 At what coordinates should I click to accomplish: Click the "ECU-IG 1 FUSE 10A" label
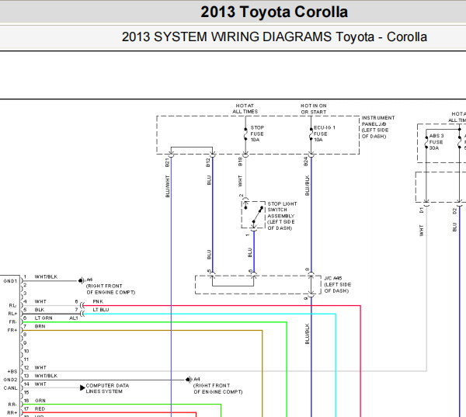point(324,134)
